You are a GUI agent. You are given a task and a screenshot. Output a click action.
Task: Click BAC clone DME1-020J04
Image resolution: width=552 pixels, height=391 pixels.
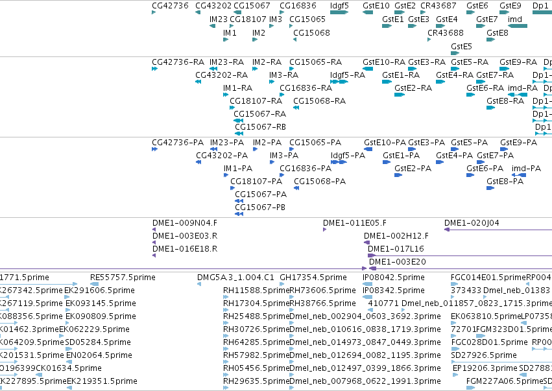(472, 223)
